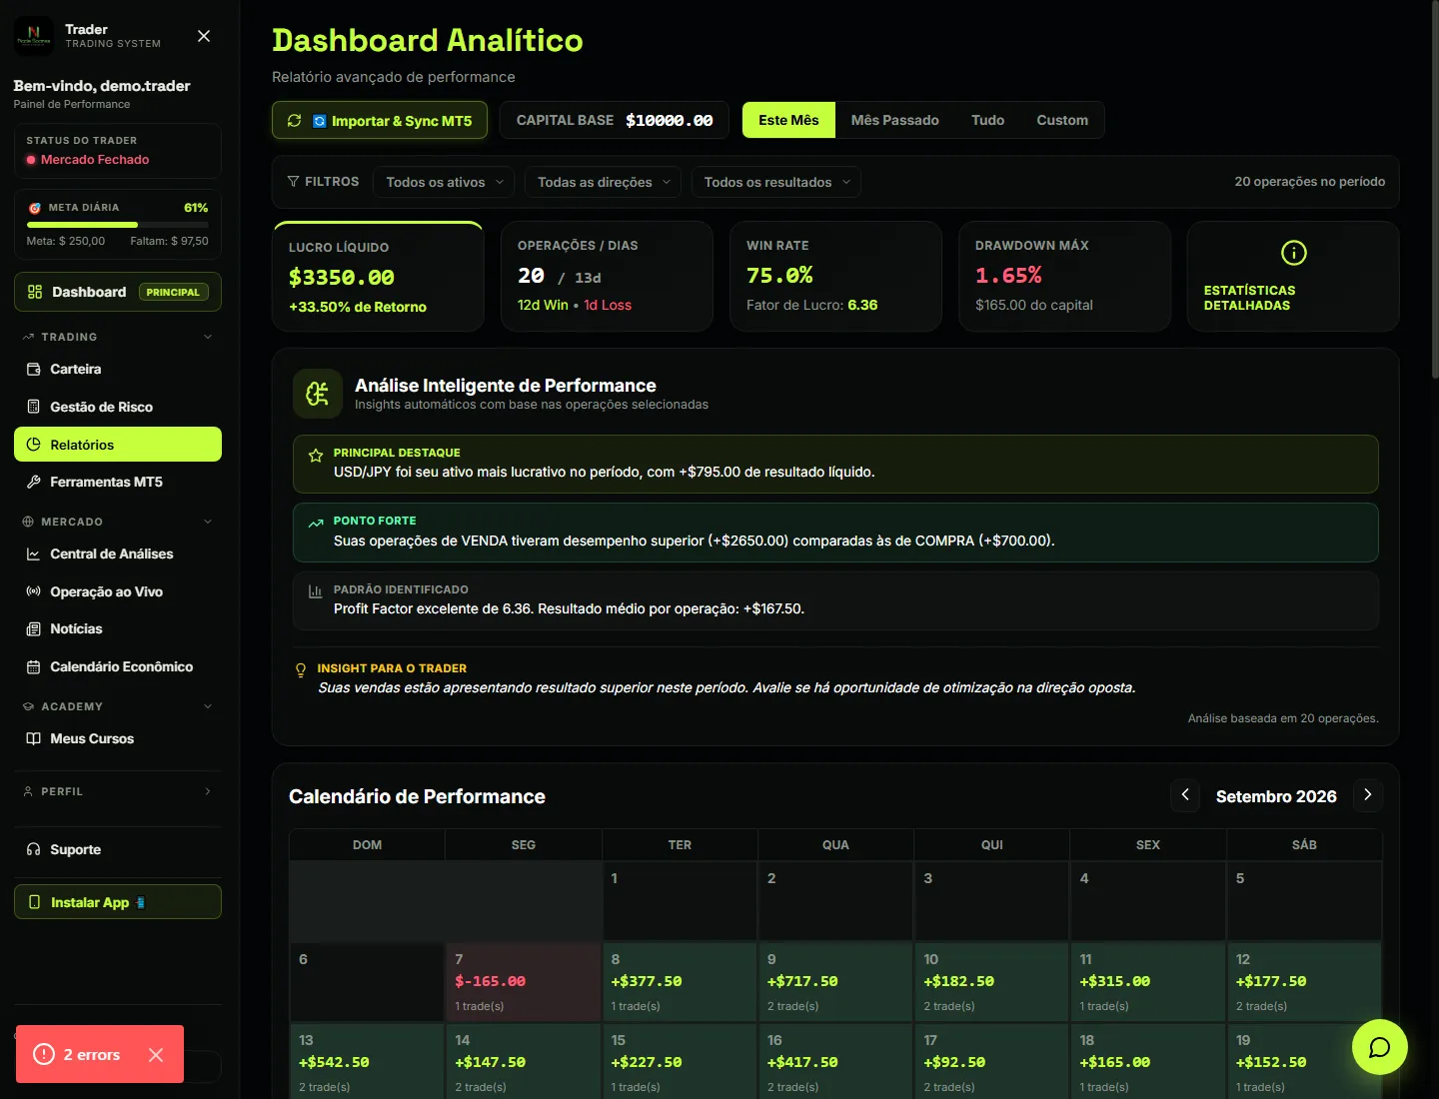Select the Custom period tab

[x=1062, y=120]
